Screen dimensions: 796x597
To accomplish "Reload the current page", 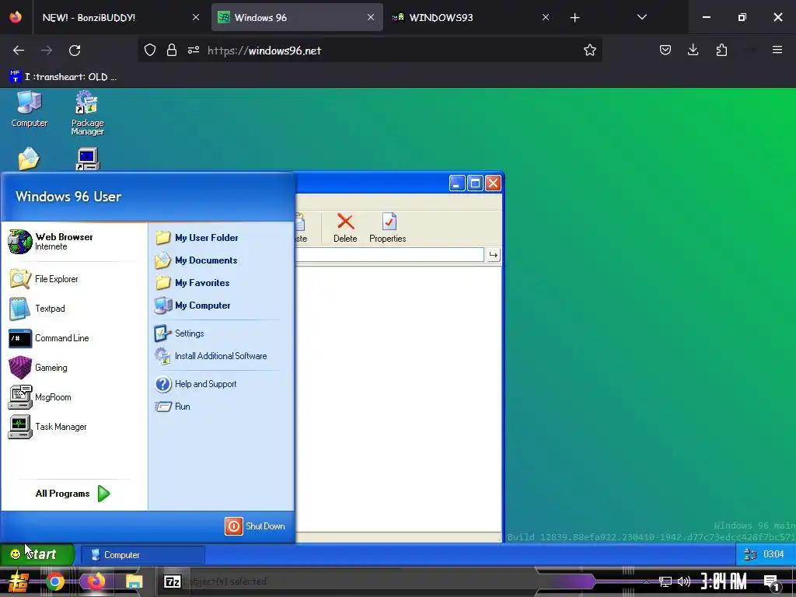I will pyautogui.click(x=75, y=51).
